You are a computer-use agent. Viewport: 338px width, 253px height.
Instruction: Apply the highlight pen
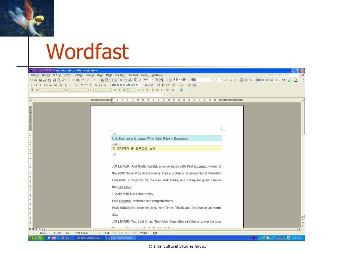[289, 80]
